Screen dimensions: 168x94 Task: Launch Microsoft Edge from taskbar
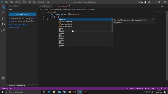point(49,92)
